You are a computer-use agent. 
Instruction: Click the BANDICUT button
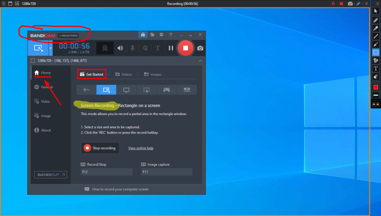(51, 175)
